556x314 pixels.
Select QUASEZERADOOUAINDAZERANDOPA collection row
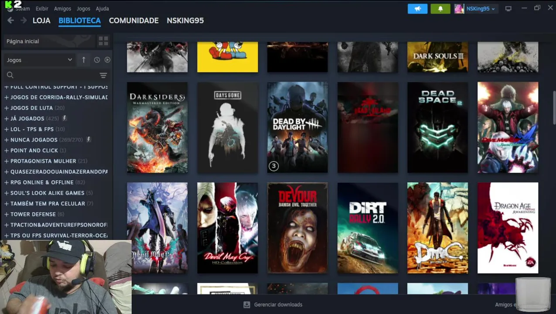(x=57, y=172)
